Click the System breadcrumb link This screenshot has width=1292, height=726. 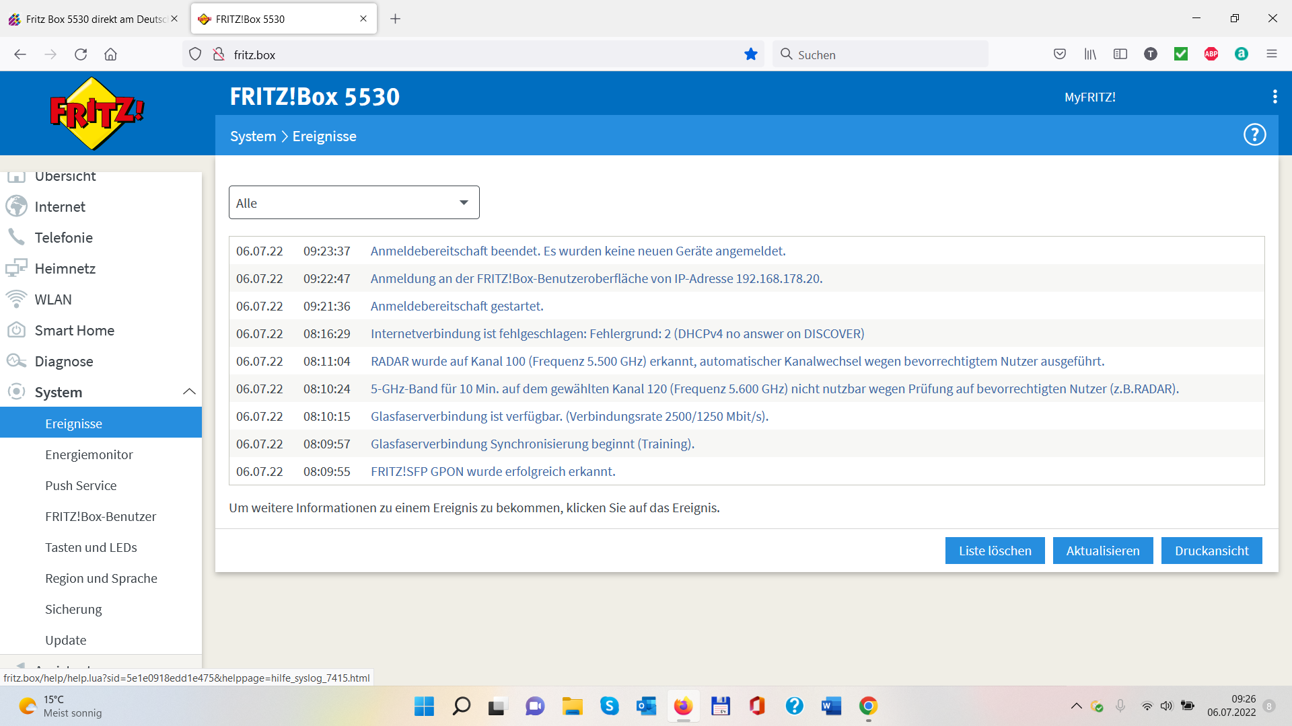coord(253,136)
